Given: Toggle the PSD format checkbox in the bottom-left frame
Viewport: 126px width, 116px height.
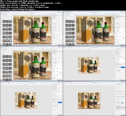Looking at the screenshot, I should pos(53,100).
